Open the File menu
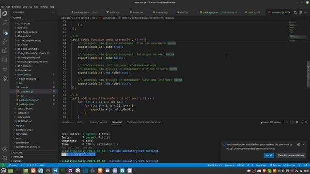This screenshot has height=174, width=310. (3, 7)
